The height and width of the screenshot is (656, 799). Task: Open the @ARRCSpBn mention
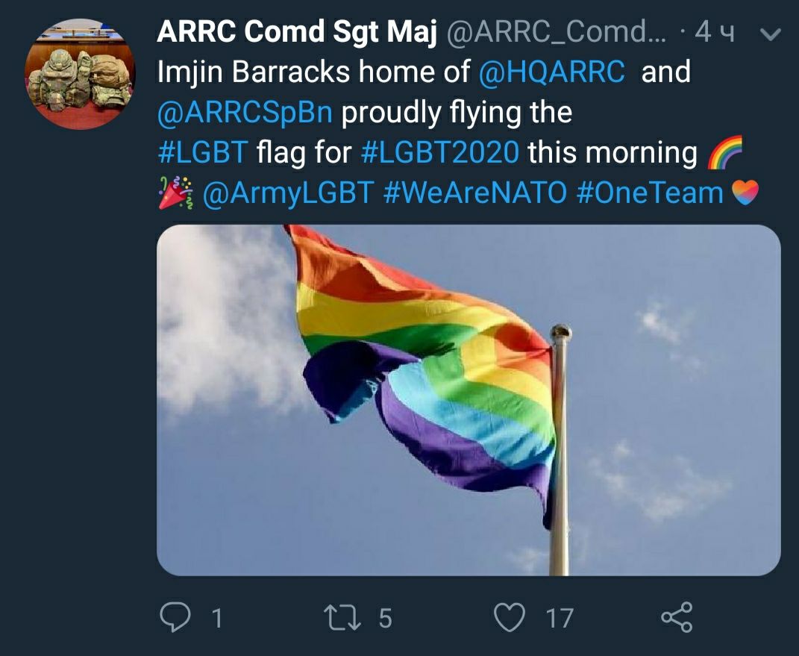(245, 113)
